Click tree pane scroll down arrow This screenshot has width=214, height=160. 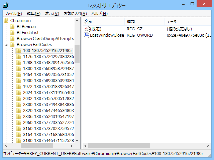[x=77, y=140]
